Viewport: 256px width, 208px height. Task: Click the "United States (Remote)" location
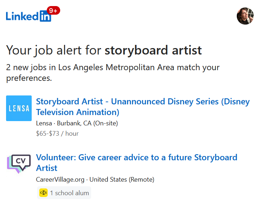click(122, 179)
